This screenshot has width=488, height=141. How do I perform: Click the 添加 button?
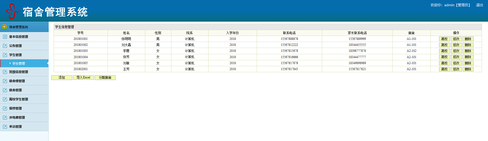[62, 78]
